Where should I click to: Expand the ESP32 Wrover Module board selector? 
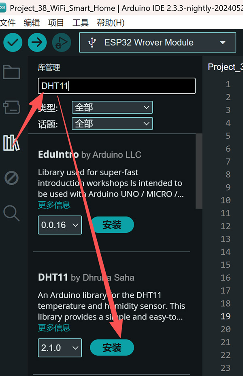coord(158,43)
